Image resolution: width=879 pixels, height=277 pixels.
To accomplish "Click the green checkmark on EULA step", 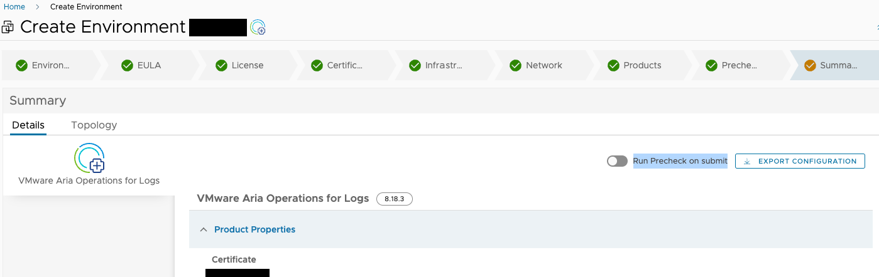I will 127,65.
